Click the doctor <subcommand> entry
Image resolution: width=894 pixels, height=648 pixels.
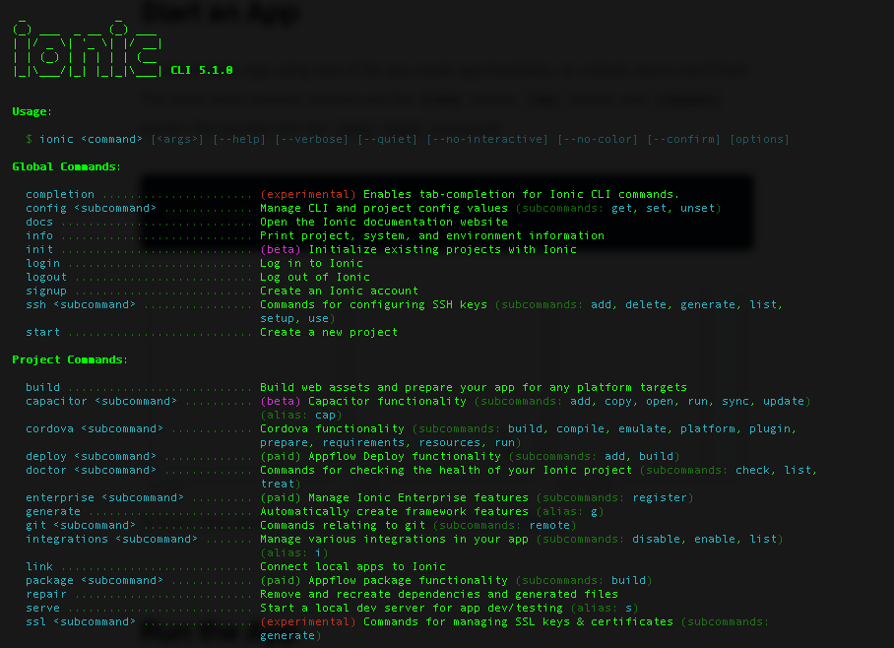click(91, 470)
